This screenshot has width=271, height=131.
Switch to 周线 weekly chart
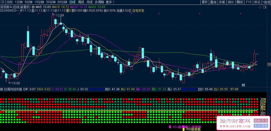tap(81, 2)
